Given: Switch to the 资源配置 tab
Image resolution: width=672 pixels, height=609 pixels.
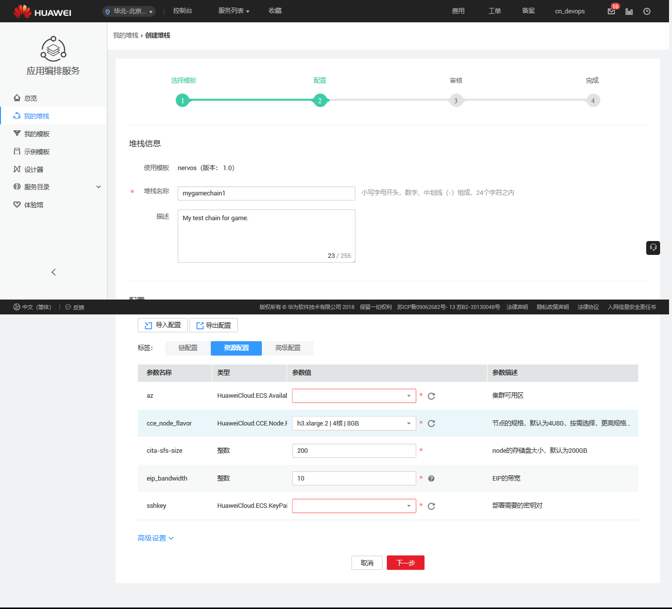Looking at the screenshot, I should [x=236, y=348].
